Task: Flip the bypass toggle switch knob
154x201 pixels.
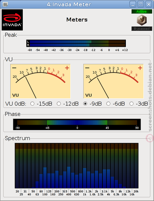Action: [x=142, y=20]
